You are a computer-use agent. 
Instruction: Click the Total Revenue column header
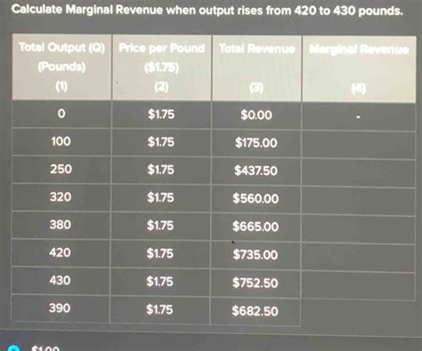coord(256,68)
